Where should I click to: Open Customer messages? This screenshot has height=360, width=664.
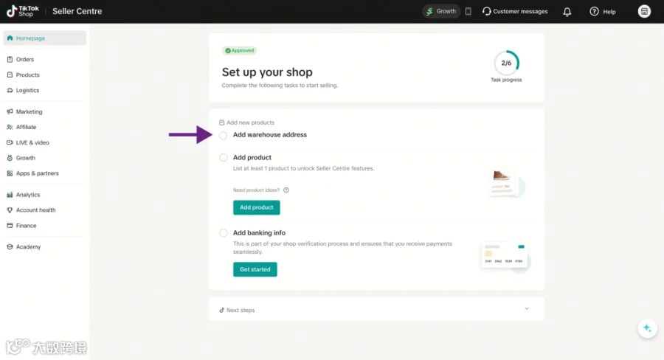tap(515, 12)
